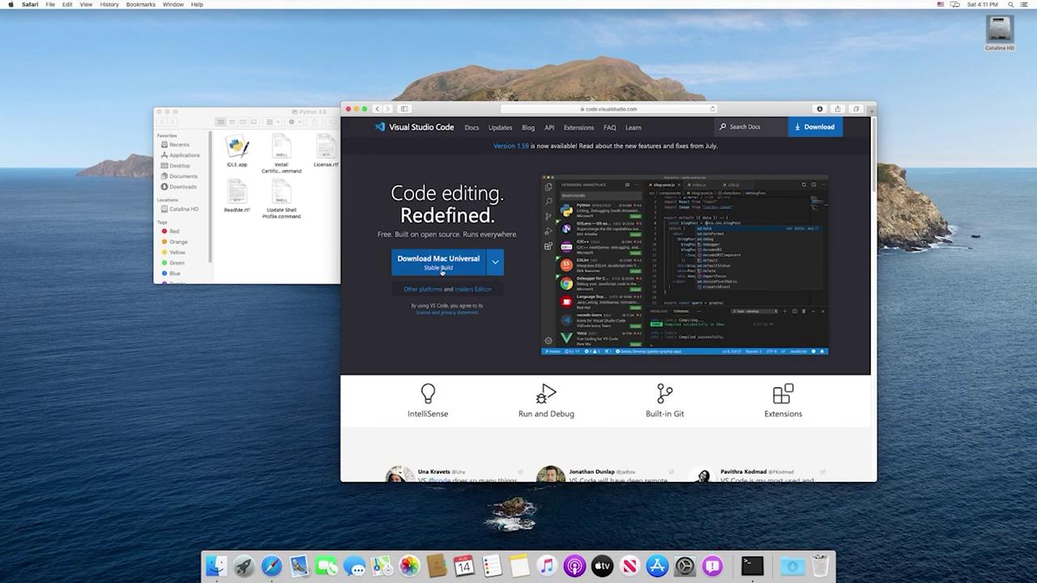This screenshot has height=583, width=1037.
Task: Open Launchpad from the Dock
Action: pyautogui.click(x=244, y=565)
